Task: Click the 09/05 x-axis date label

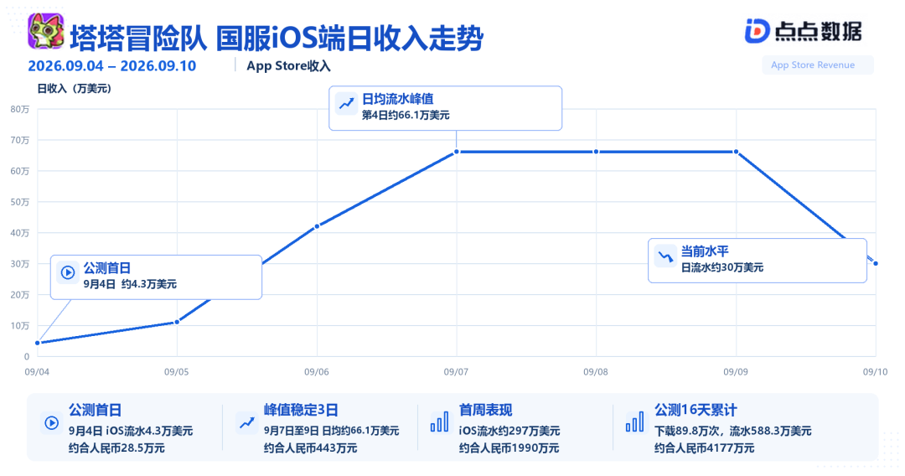Action: (177, 372)
